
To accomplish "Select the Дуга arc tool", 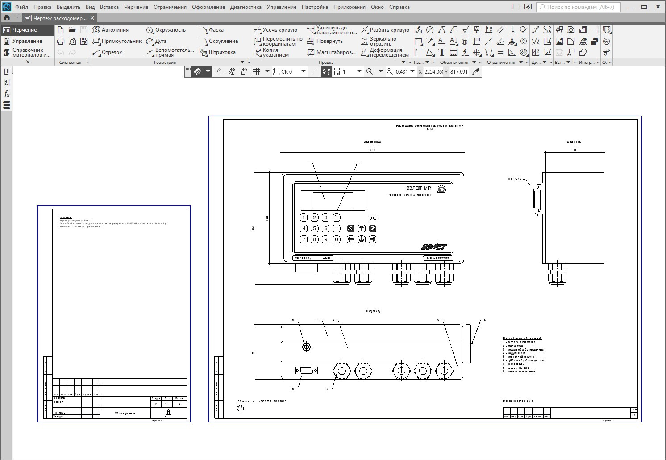I will 156,41.
